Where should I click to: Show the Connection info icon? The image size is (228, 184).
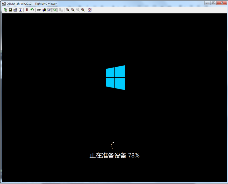coord(20,10)
